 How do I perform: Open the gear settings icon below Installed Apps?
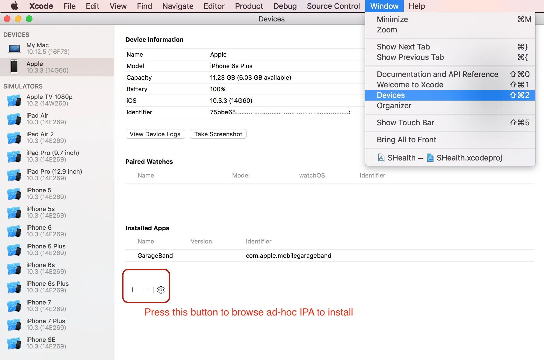[161, 290]
